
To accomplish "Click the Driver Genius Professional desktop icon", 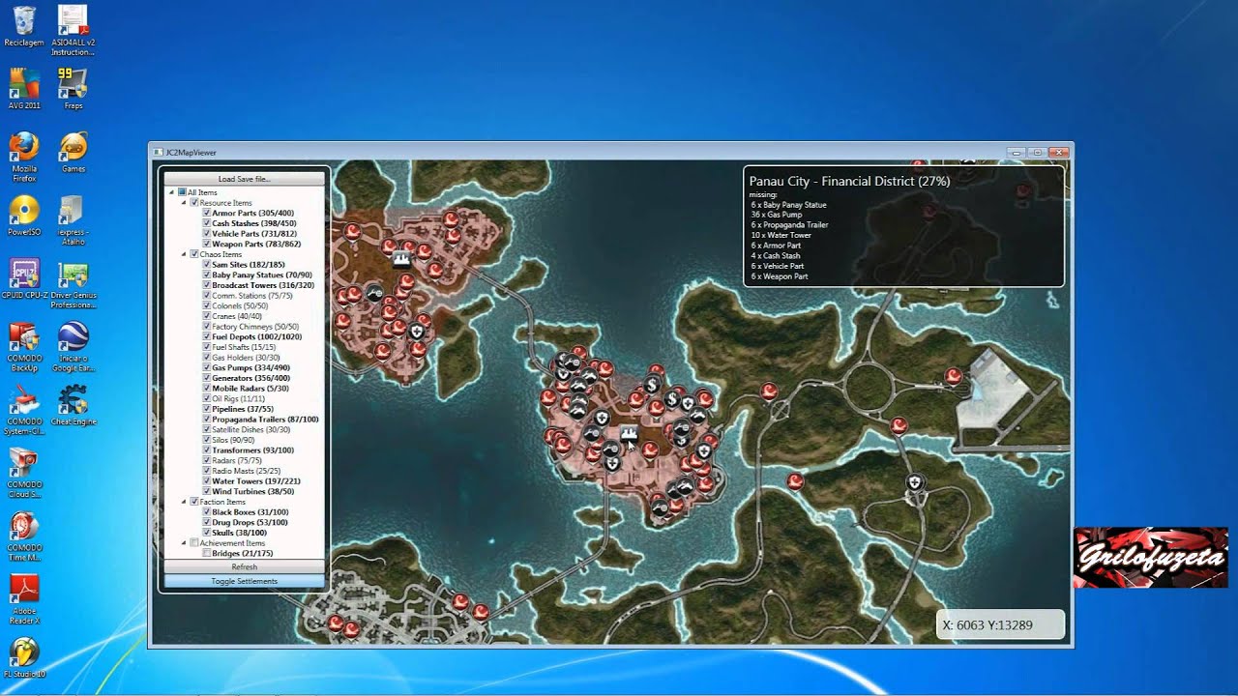I will coord(74,284).
